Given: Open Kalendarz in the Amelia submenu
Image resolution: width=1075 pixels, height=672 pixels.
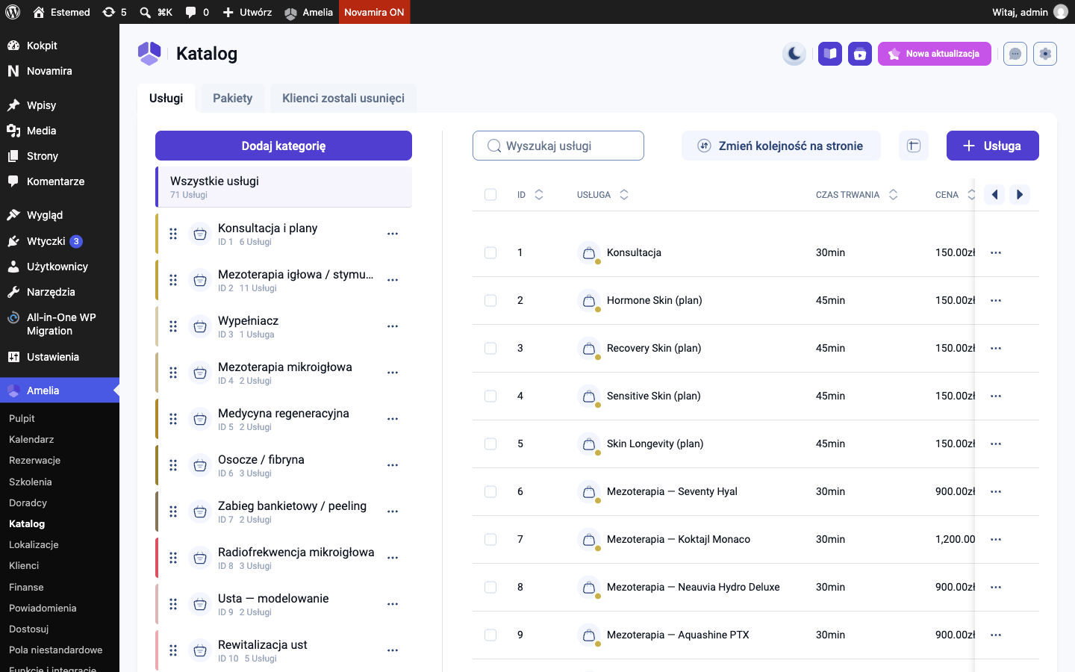Looking at the screenshot, I should [31, 440].
